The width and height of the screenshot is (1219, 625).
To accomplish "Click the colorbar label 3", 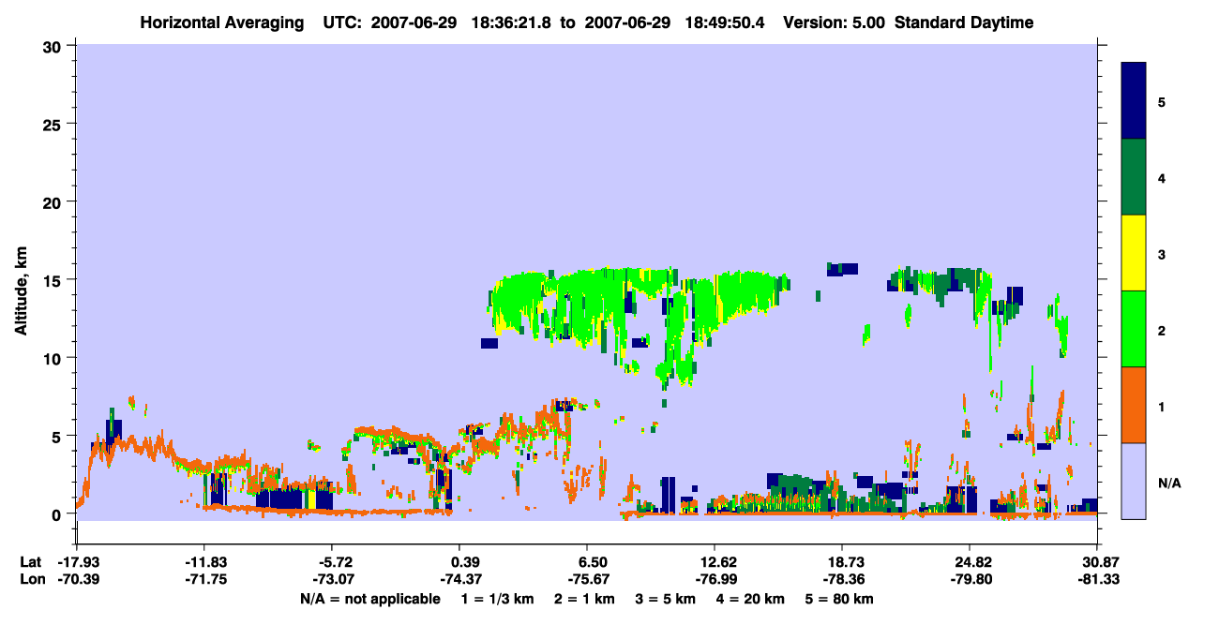I will pyautogui.click(x=1162, y=253).
